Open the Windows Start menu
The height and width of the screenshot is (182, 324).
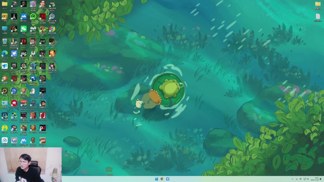156,179
